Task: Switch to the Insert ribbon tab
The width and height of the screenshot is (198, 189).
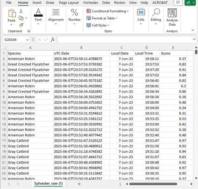Action: pos(37,3)
